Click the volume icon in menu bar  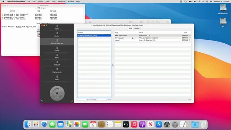point(195,1)
